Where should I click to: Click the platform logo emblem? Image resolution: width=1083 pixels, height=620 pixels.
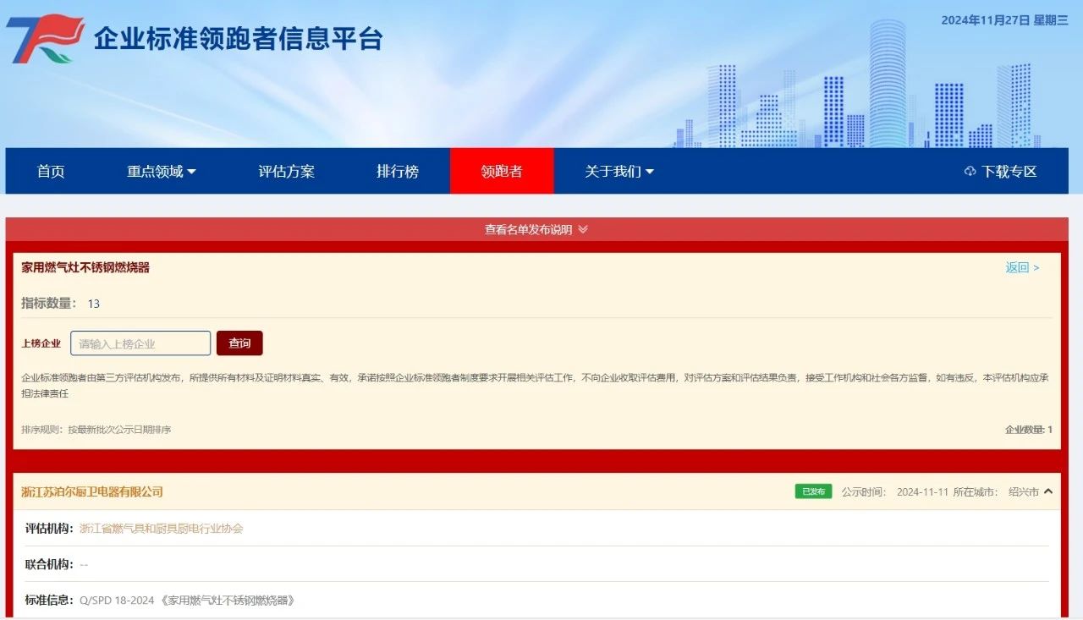click(x=45, y=39)
